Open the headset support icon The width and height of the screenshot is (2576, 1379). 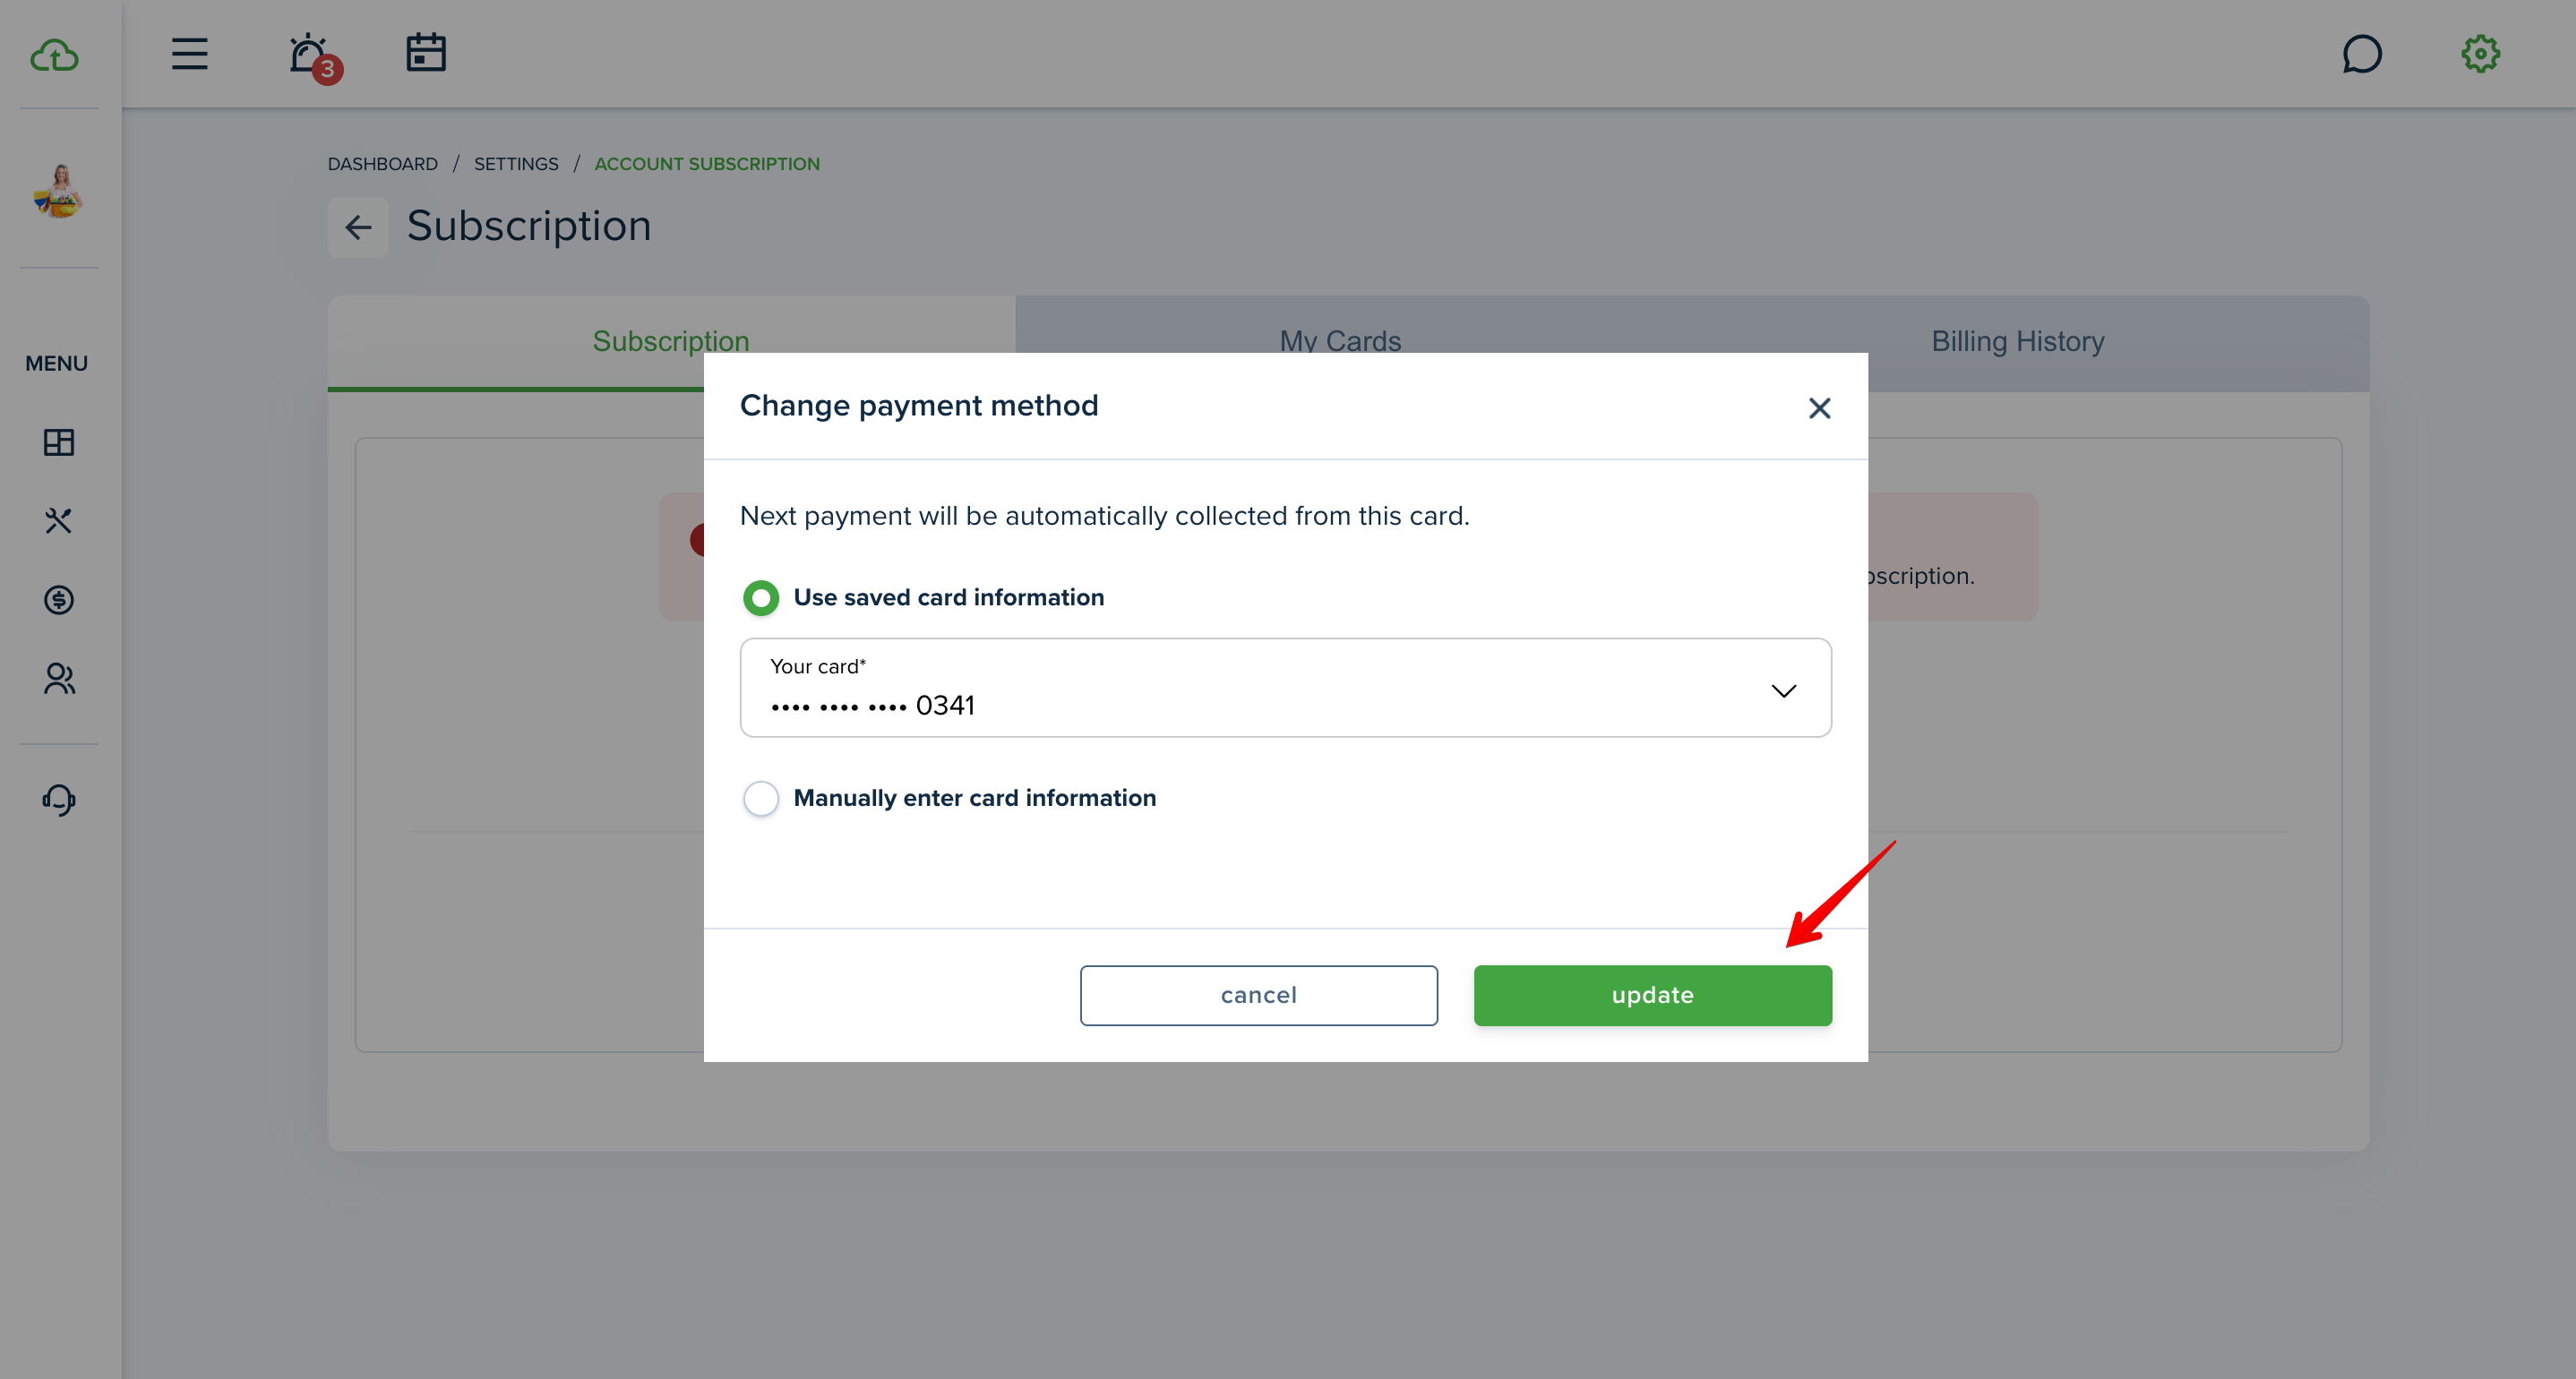tap(59, 800)
